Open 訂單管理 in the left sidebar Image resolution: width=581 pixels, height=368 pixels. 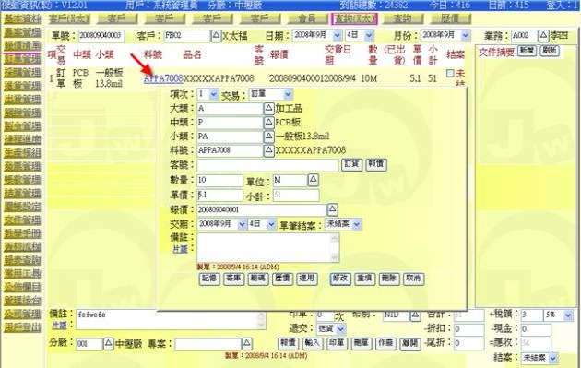coord(22,59)
